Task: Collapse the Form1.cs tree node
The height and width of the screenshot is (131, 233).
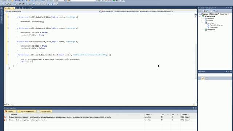Action: point(202,23)
